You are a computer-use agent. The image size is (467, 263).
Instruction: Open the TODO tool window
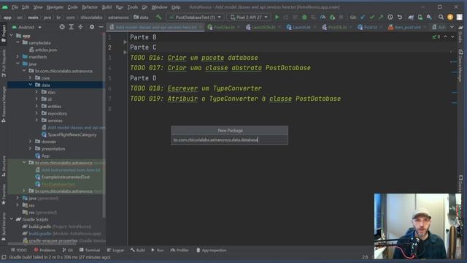point(19,250)
